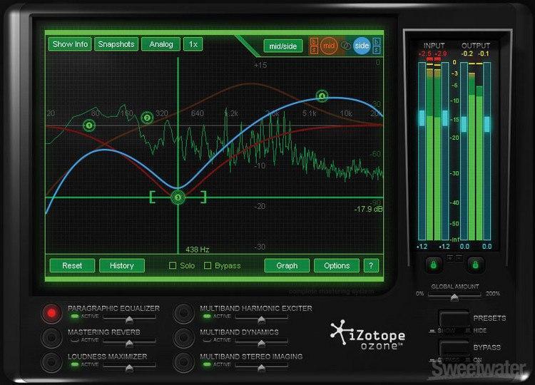The width and height of the screenshot is (535, 385).
Task: Select EQ band node 1
Action: [x=89, y=125]
